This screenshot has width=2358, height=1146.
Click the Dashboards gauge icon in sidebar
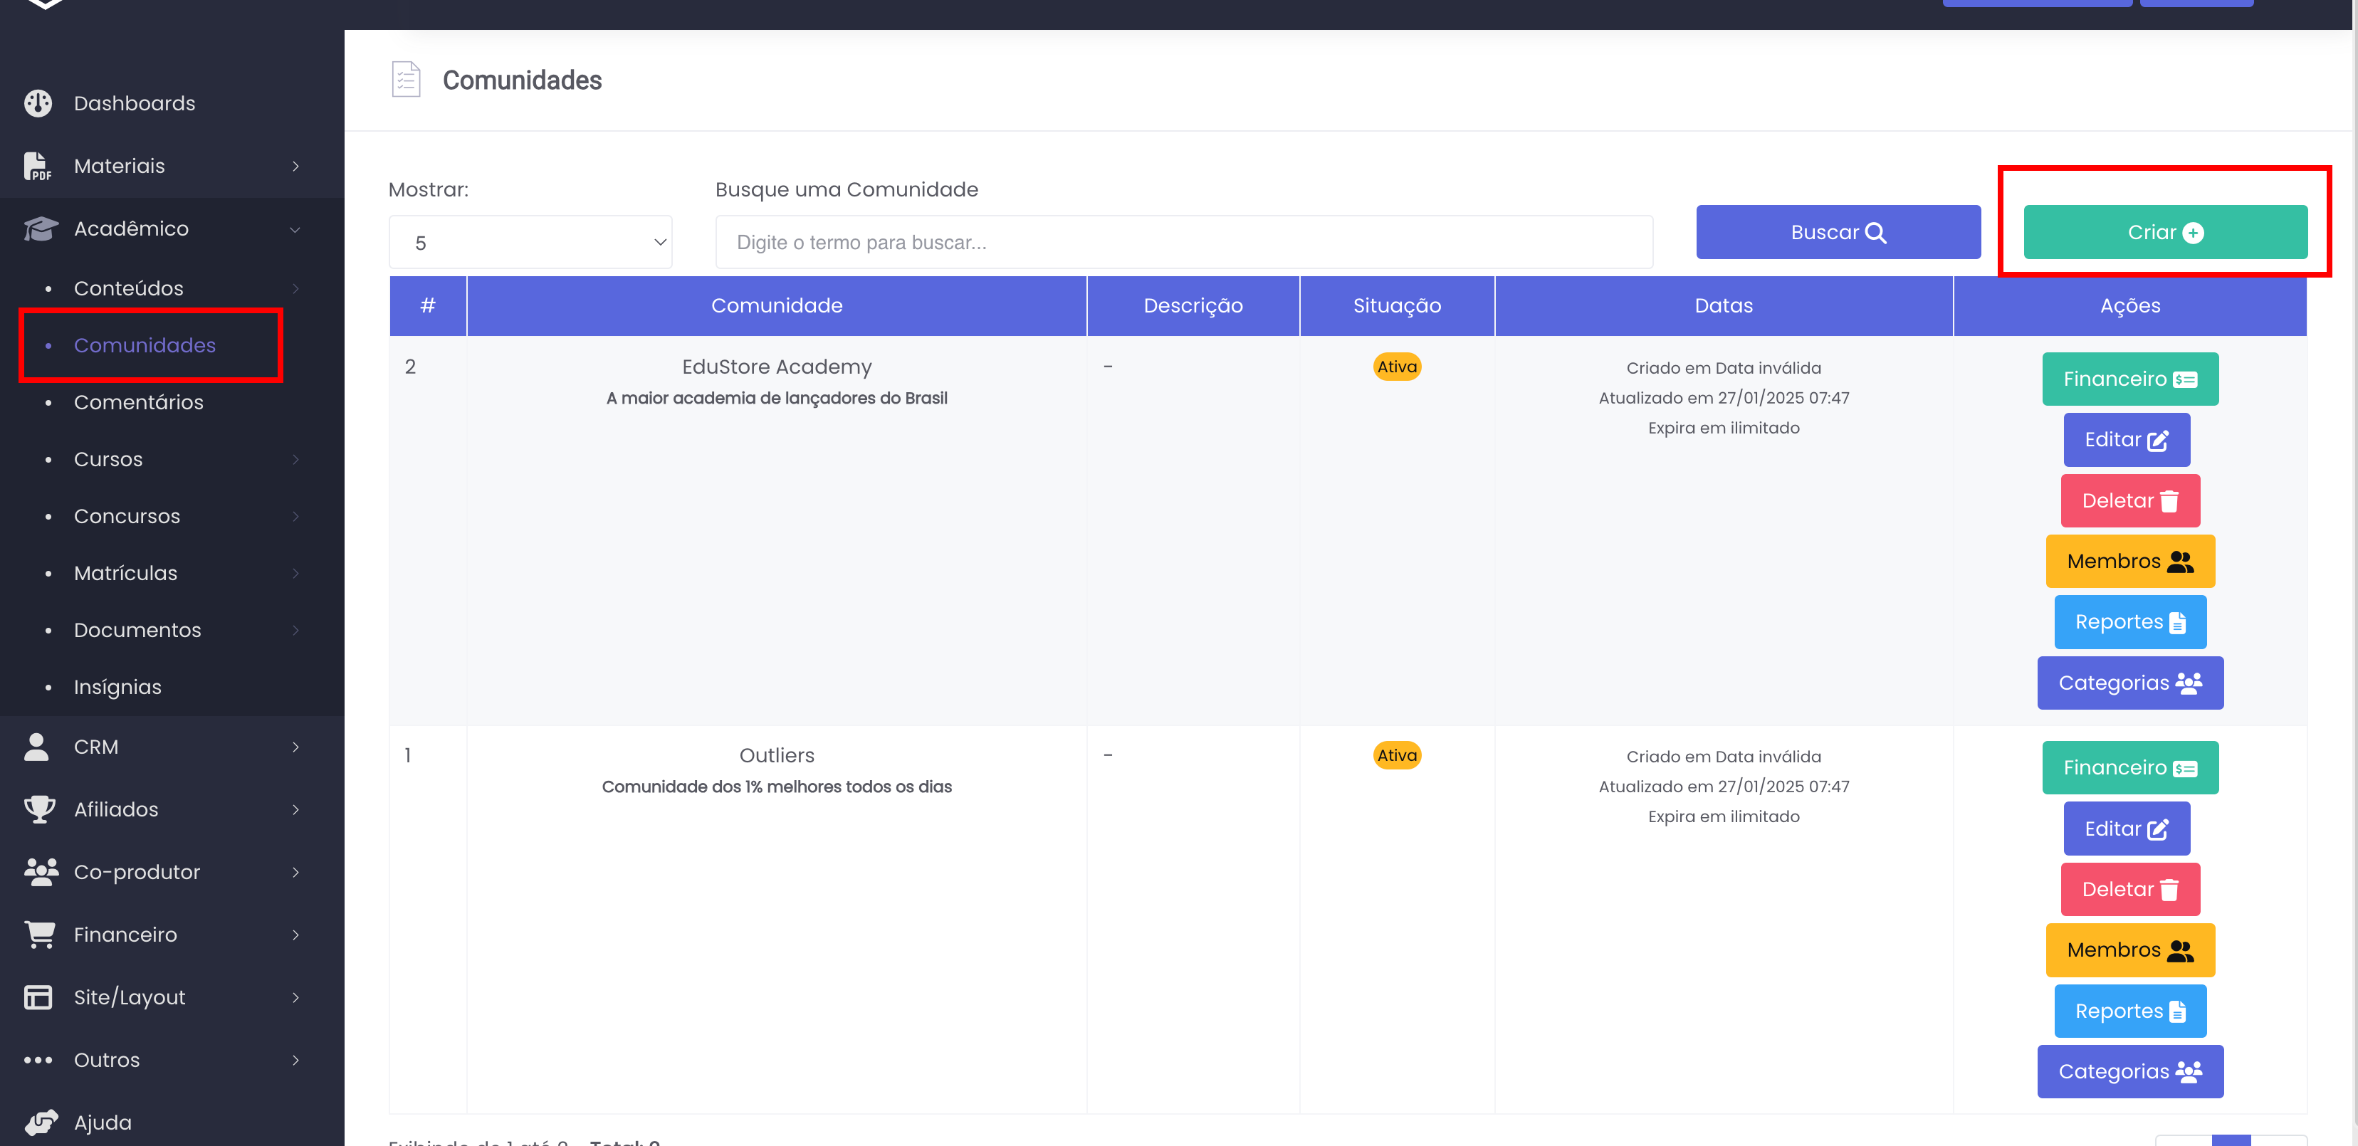[x=38, y=103]
